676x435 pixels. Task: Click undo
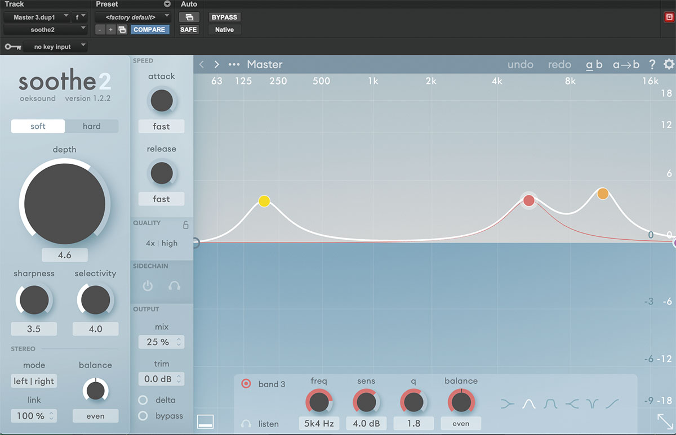click(x=521, y=65)
